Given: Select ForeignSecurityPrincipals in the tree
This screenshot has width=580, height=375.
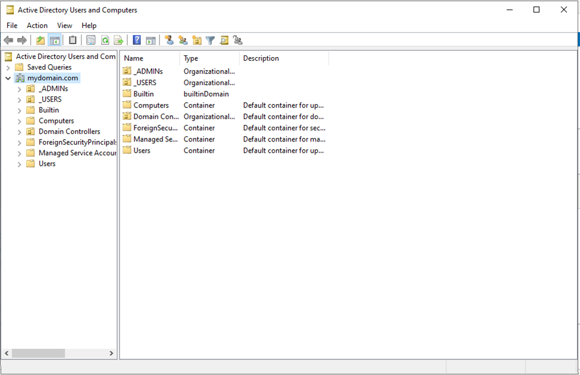Looking at the screenshot, I should point(77,142).
